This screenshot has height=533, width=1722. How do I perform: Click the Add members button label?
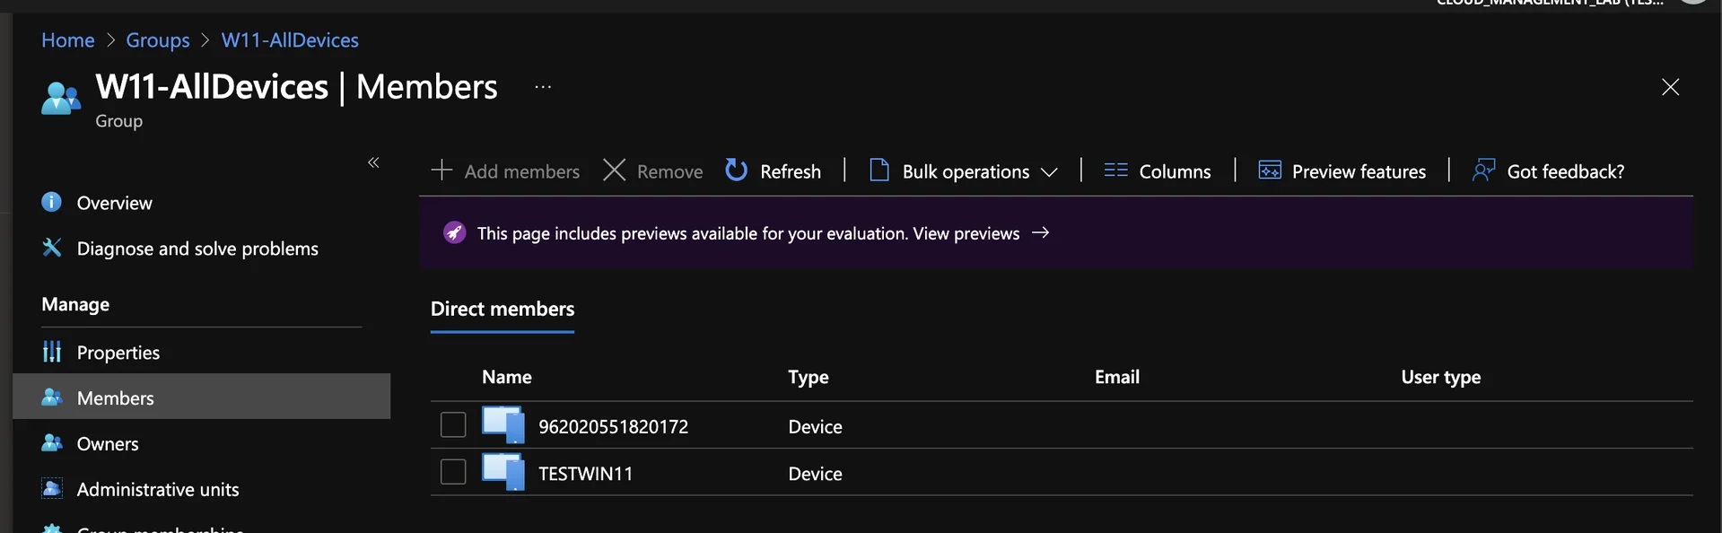(522, 171)
